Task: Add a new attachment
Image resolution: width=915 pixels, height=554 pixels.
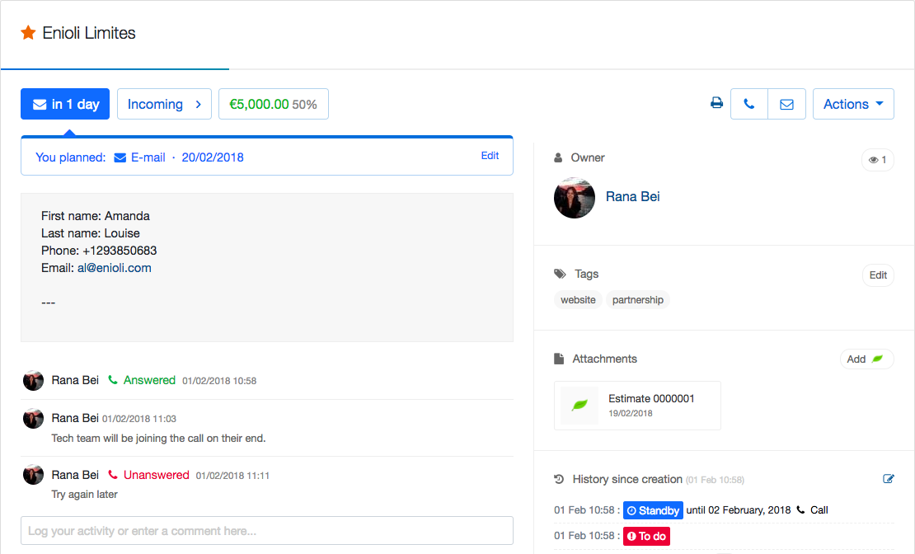Action: pyautogui.click(x=866, y=359)
